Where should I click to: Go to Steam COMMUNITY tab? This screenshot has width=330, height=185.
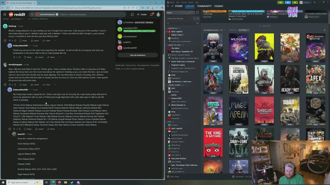204,6
